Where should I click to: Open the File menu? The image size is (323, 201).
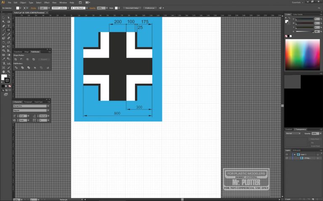coord(9,3)
